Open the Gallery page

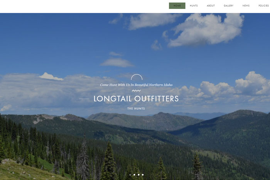(228, 6)
